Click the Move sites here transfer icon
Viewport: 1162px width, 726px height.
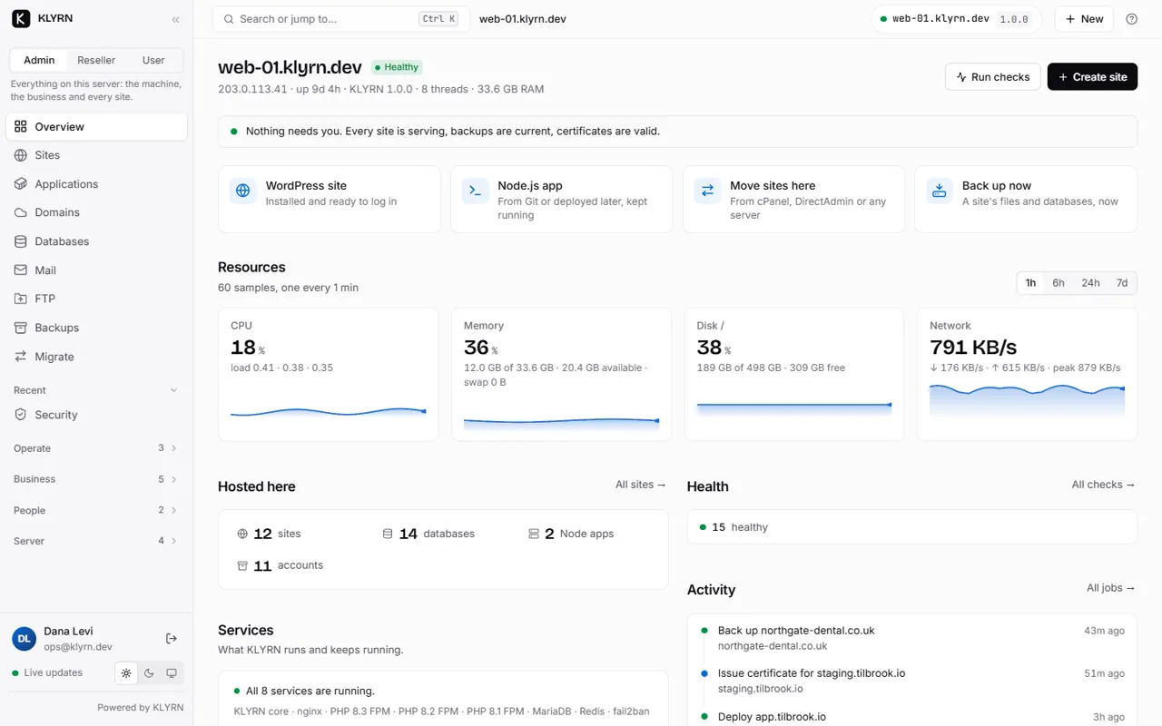click(x=707, y=191)
